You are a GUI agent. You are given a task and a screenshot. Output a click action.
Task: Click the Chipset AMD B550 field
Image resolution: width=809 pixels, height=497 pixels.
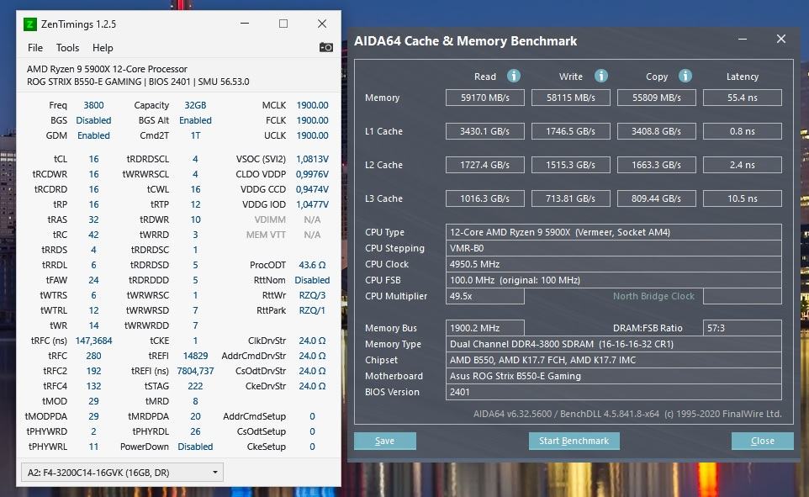click(613, 360)
